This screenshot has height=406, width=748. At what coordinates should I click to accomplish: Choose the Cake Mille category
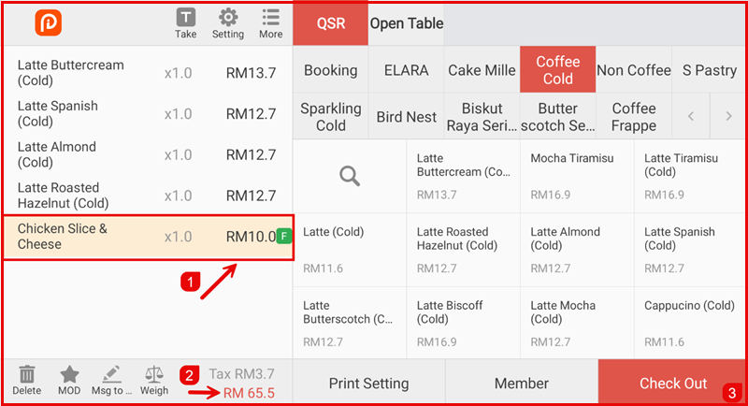coord(482,70)
